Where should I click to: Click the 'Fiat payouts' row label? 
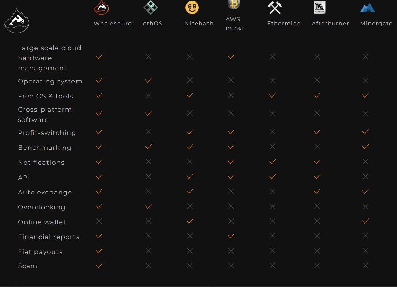[40, 252]
